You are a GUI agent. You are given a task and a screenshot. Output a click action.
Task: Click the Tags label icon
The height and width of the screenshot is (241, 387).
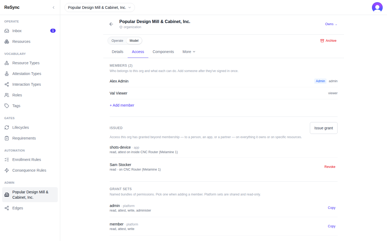coord(7,106)
